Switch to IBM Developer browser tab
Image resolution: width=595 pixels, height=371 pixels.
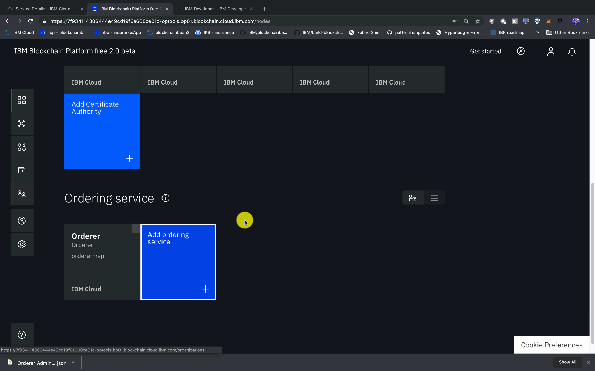(215, 9)
